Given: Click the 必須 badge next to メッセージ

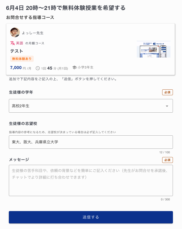Looking at the screenshot, I should click(167, 160).
